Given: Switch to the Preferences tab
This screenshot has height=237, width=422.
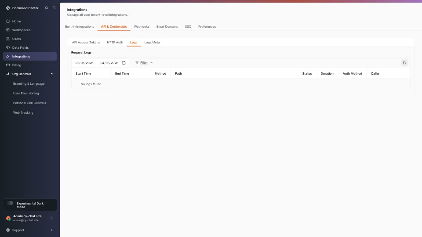Looking at the screenshot, I should pyautogui.click(x=207, y=27).
